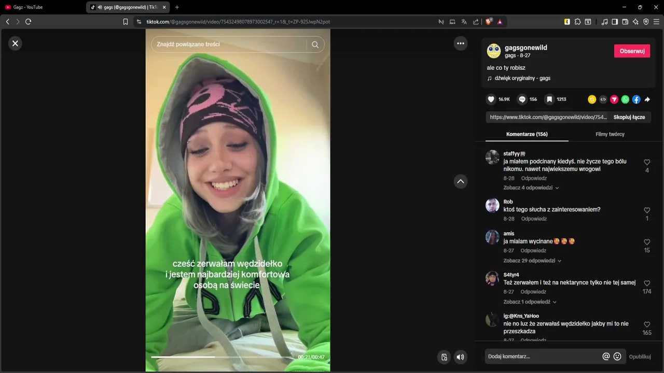Close the gags TikTok browser tab
This screenshot has width=664, height=373.
point(164,7)
